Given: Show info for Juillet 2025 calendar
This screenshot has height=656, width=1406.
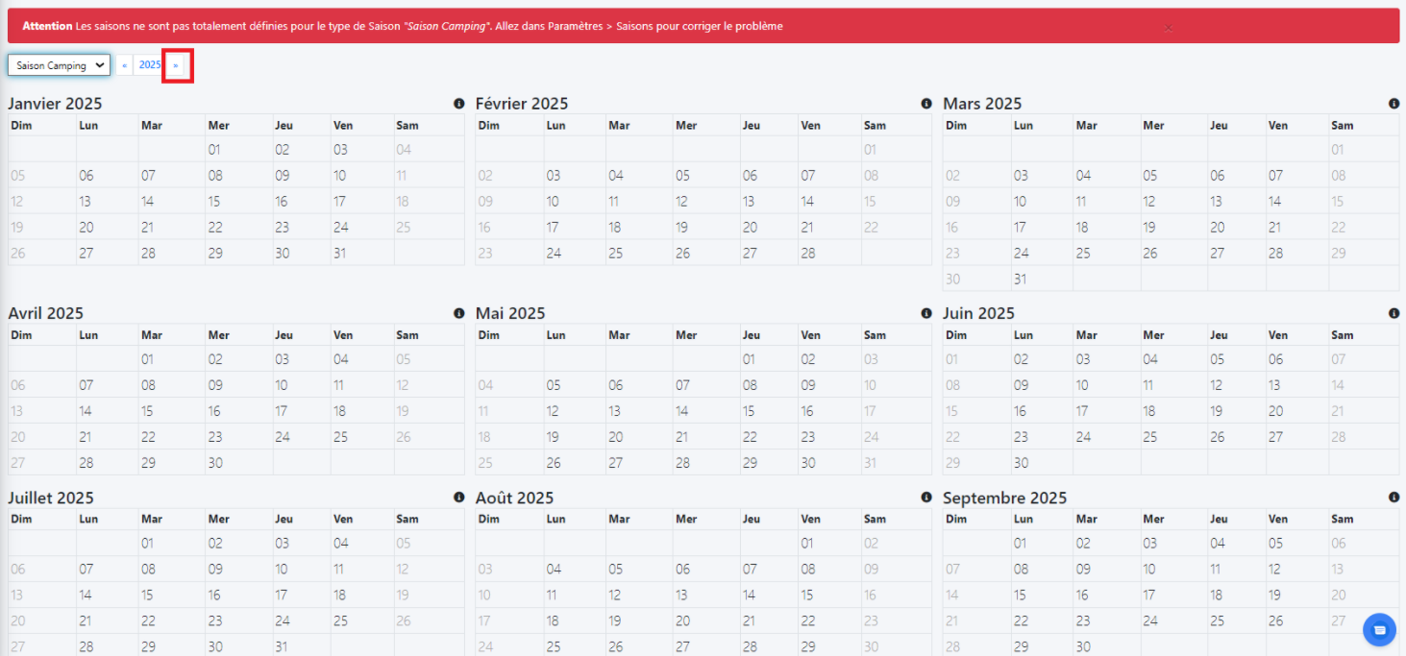Looking at the screenshot, I should 458,498.
